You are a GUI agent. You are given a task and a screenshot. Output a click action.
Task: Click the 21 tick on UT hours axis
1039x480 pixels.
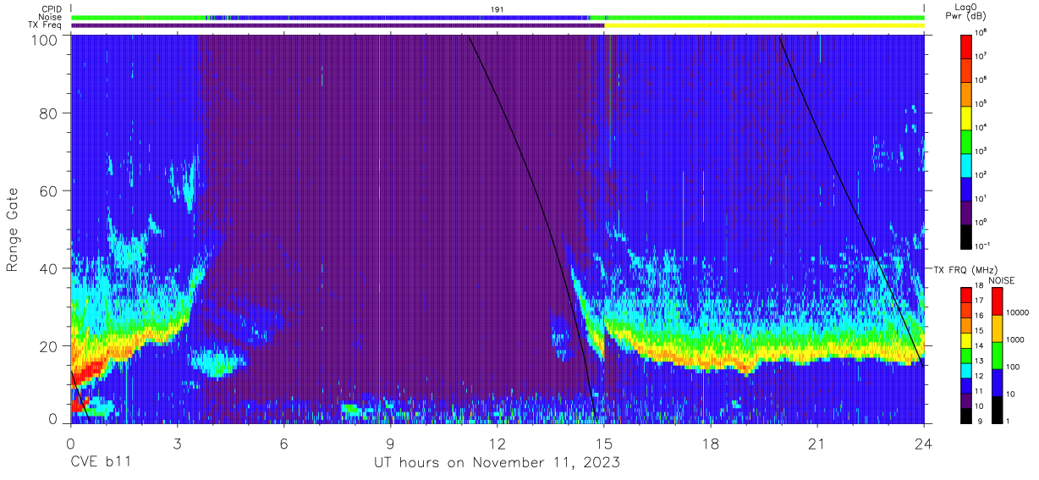click(817, 443)
